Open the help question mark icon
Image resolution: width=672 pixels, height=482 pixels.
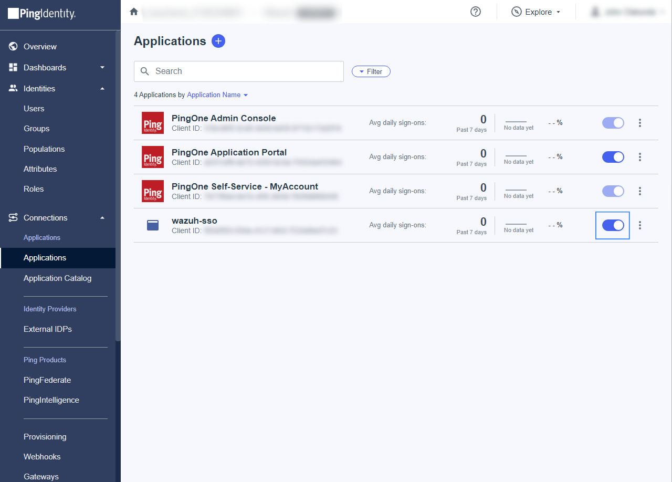(476, 12)
